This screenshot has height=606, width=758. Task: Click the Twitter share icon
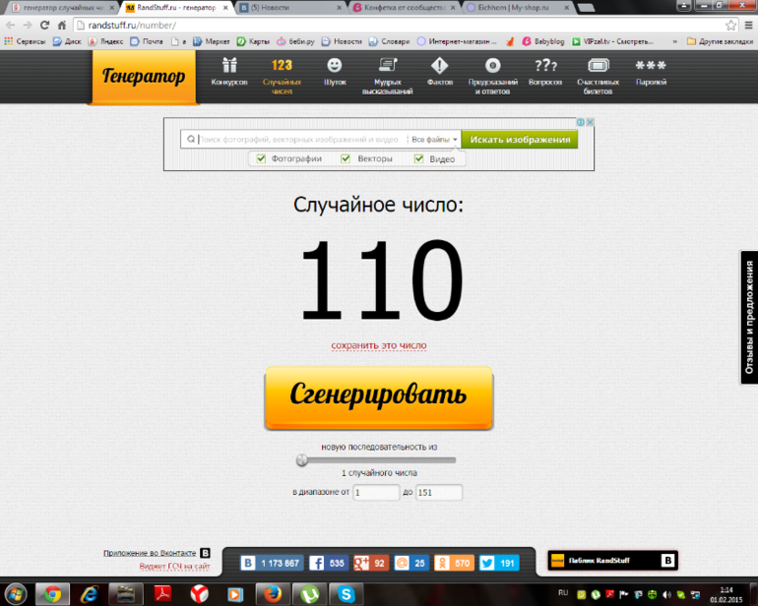(x=487, y=564)
